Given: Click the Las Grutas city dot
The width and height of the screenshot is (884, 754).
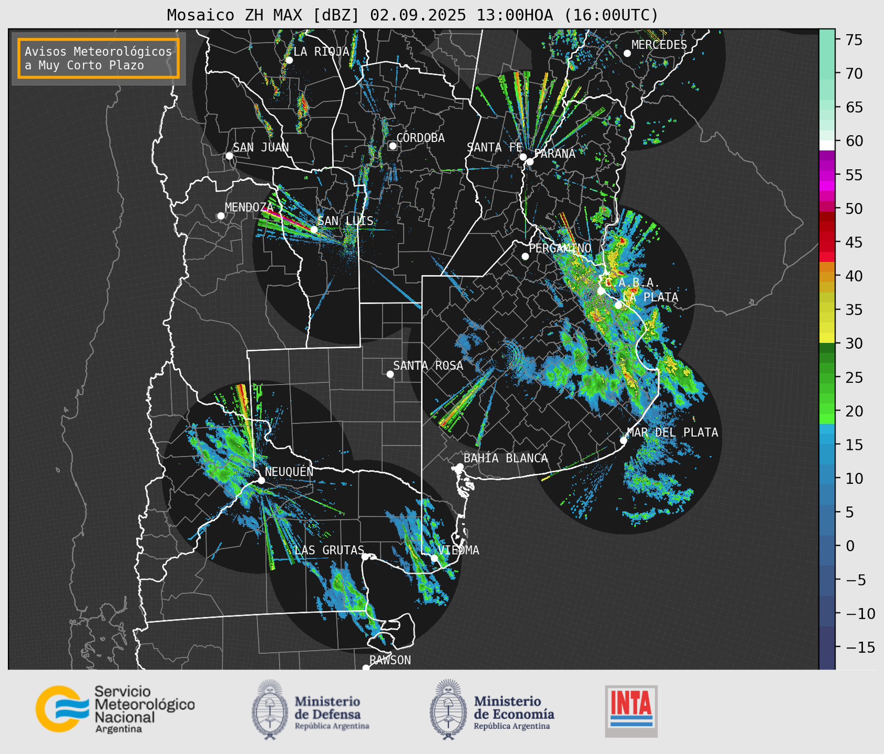Looking at the screenshot, I should coord(365,557).
